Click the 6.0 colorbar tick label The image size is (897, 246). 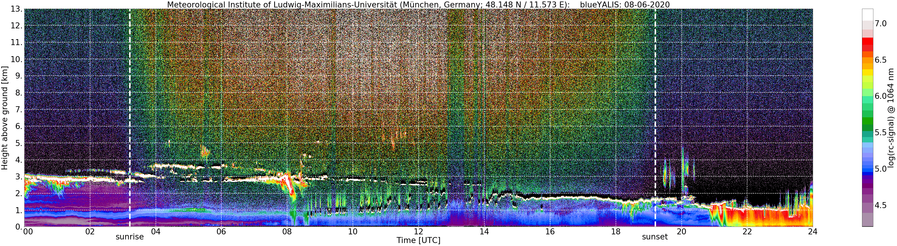point(881,96)
